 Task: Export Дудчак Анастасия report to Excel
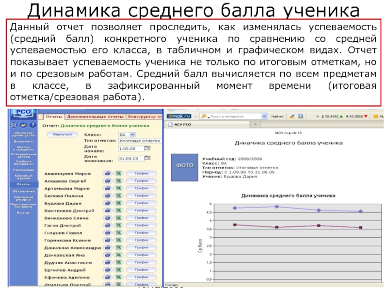click(x=119, y=262)
